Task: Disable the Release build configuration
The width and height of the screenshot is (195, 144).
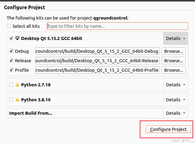Action: (x=11, y=61)
